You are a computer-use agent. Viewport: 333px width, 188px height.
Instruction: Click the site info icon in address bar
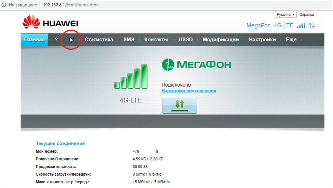click(4, 5)
